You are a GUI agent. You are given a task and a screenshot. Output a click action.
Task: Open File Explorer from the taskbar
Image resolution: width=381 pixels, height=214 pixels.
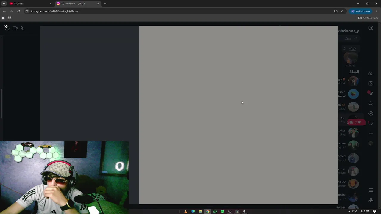pos(200,211)
